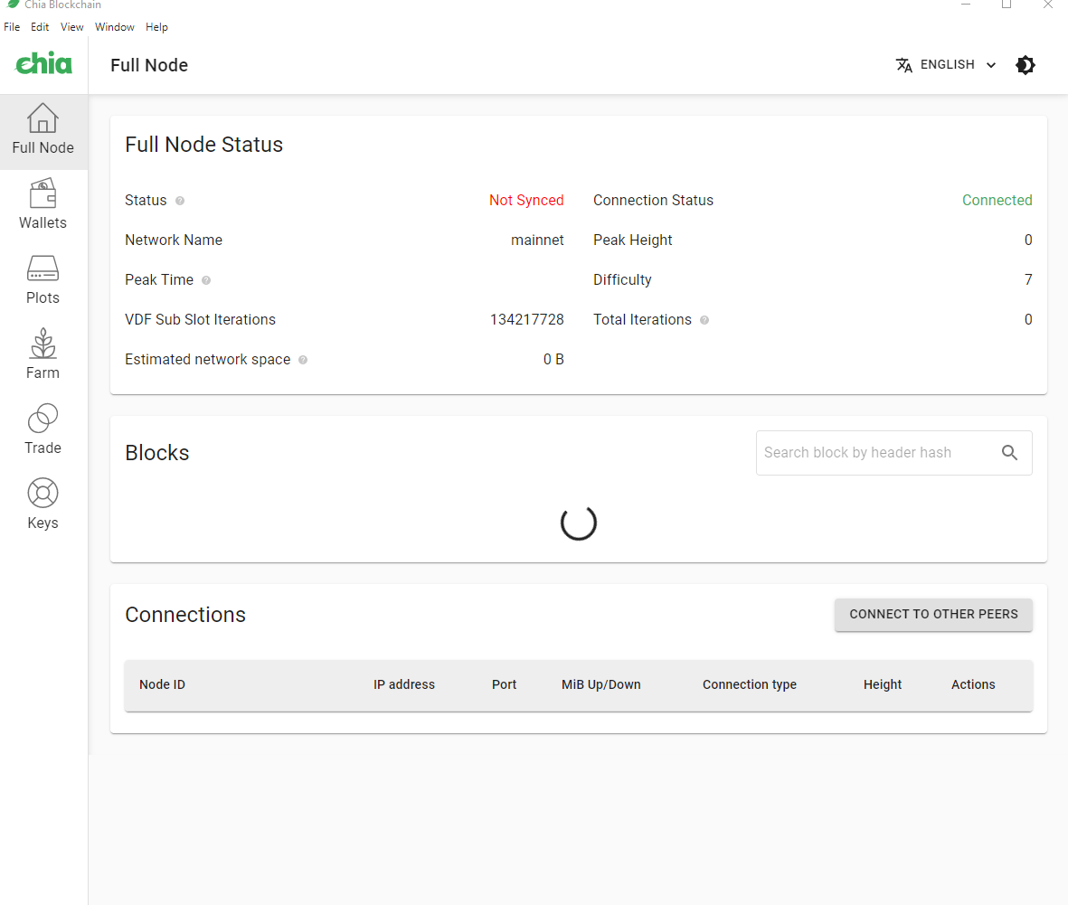Click the Node ID column header

(162, 684)
